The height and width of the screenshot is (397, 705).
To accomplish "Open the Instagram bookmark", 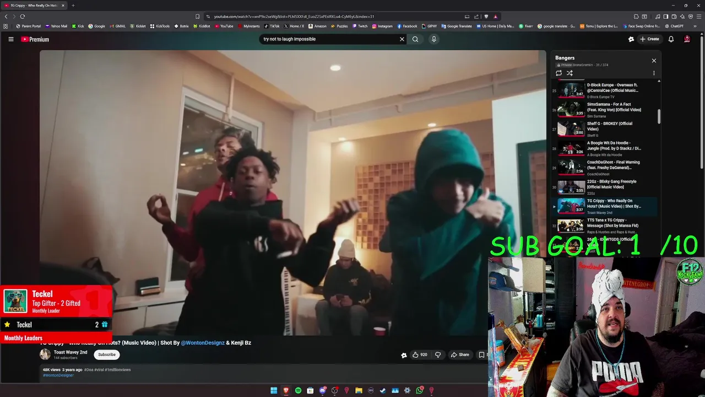I will tap(382, 26).
